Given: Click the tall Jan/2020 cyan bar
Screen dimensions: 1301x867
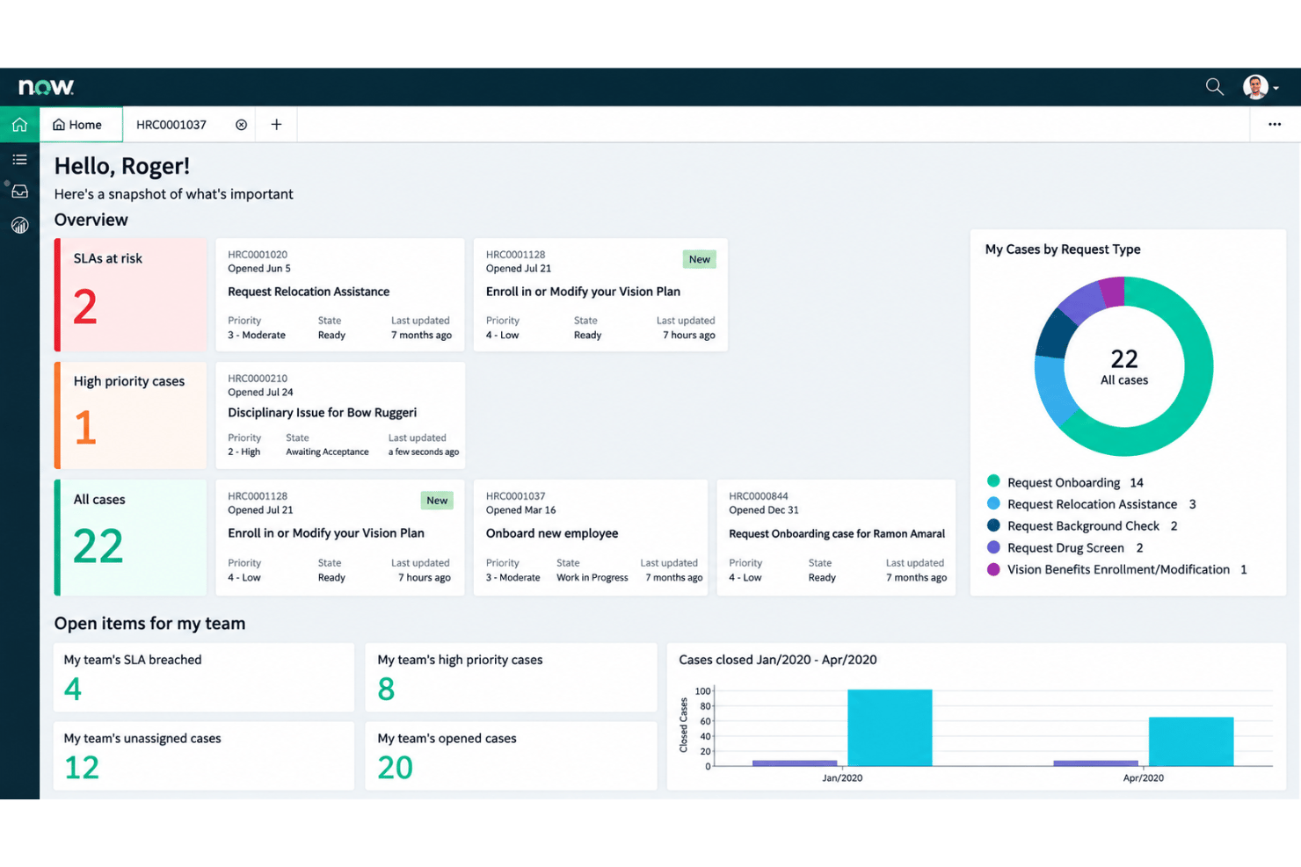Looking at the screenshot, I should [x=890, y=728].
